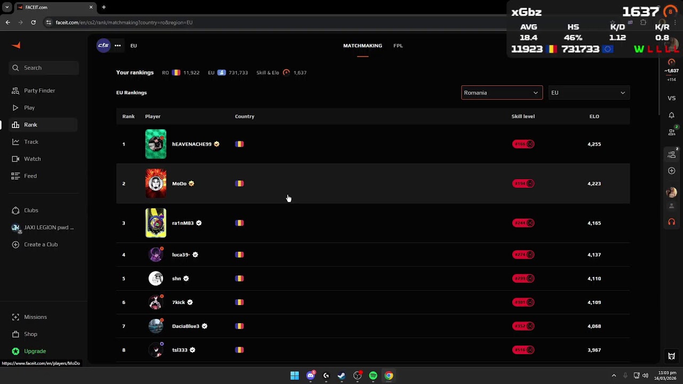Open the Watch sidebar icon
The image size is (683, 384).
(15, 159)
